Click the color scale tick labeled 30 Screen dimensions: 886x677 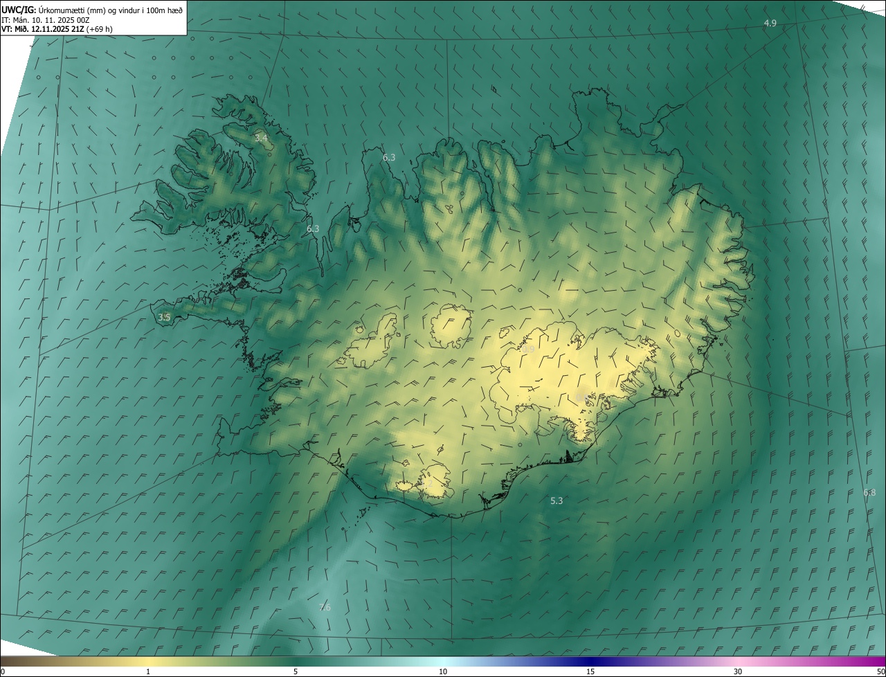pos(738,672)
